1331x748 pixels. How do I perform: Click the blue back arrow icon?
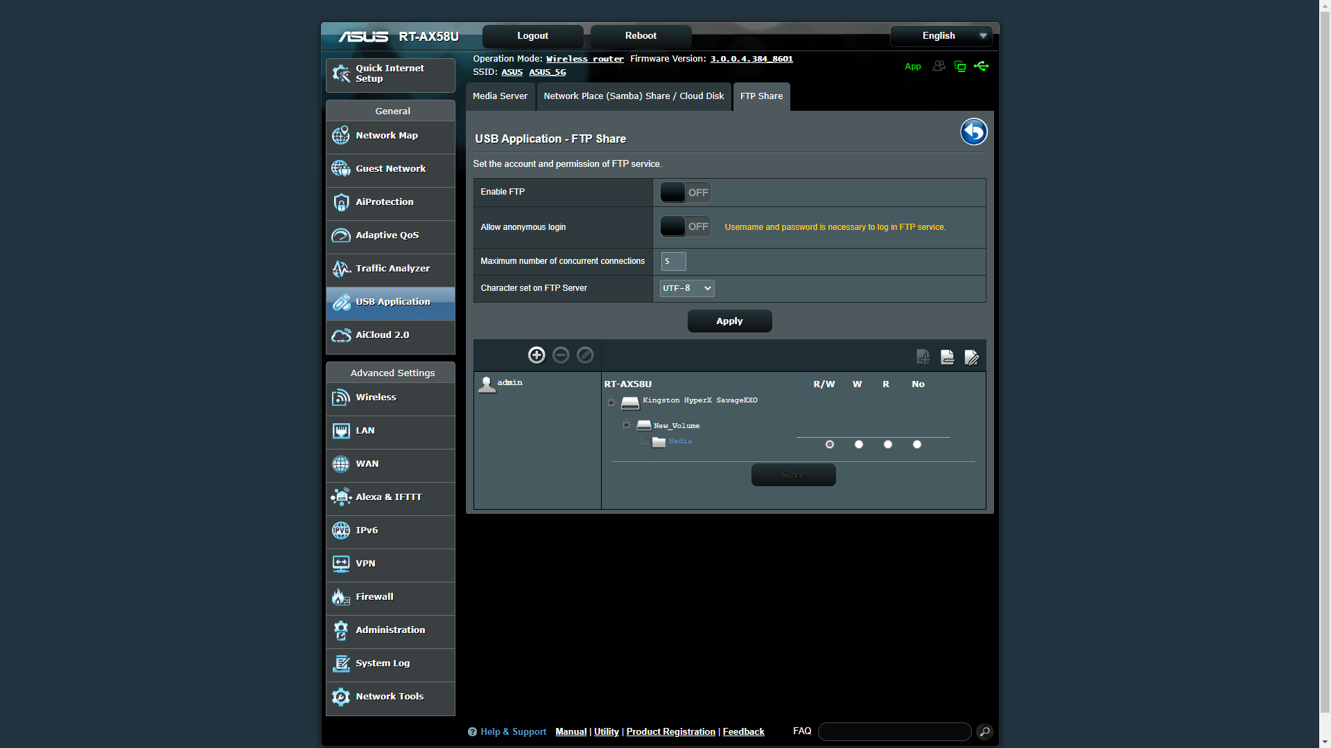point(973,132)
